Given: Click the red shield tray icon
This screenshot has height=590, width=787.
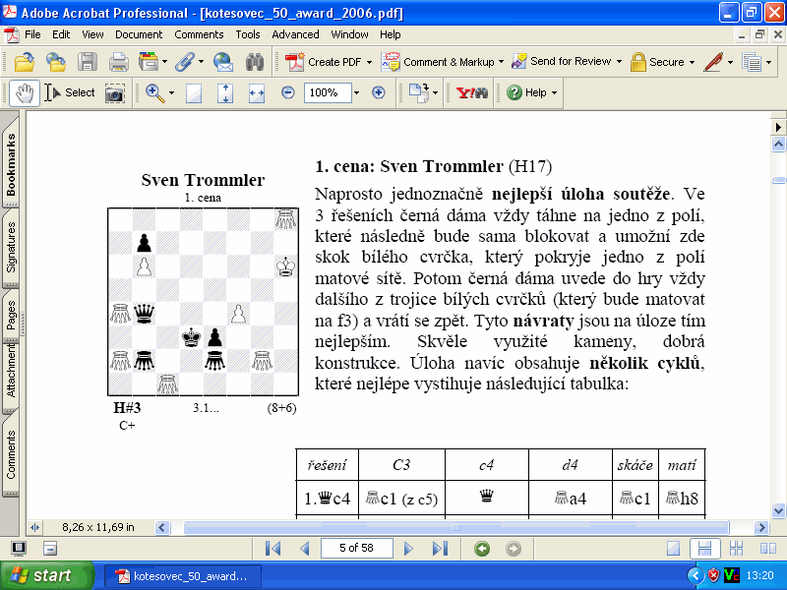Looking at the screenshot, I should pos(713,575).
